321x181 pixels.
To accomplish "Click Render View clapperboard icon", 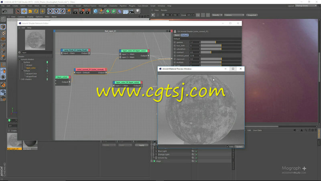I will point(75,11).
